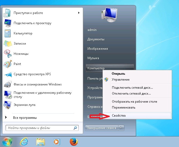Select Подключить сетевой диск... menu entry
This screenshot has height=147, width=179.
(x=132, y=88)
